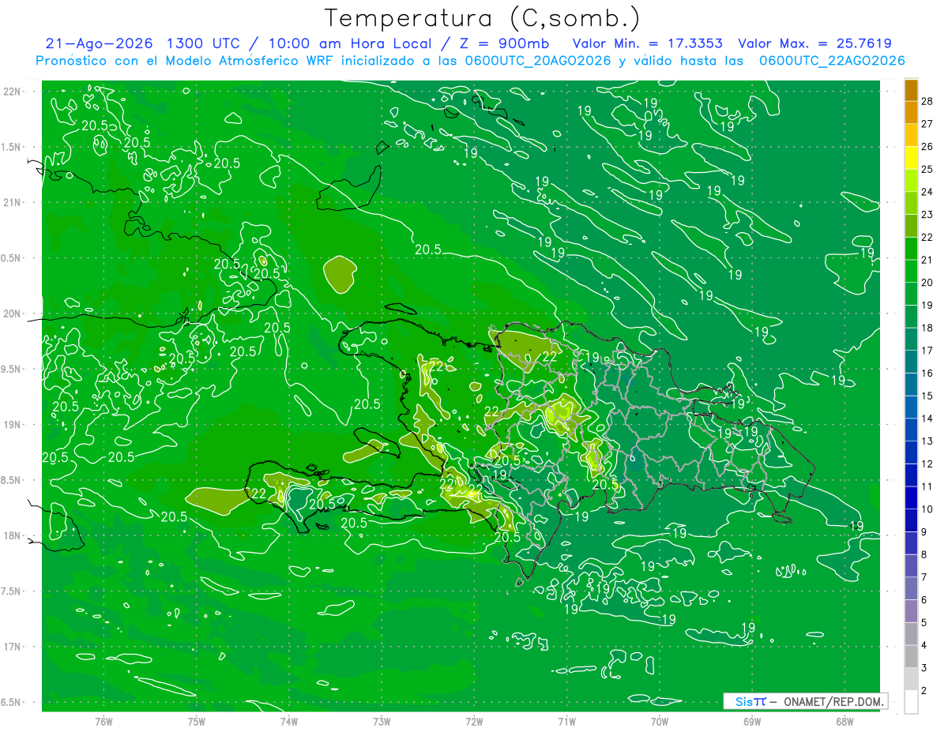Screen dimensions: 948x732
Task: Click the '17N' latitude axis label
Action: (x=13, y=647)
